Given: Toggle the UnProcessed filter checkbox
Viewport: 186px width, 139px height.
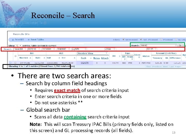Looking at the screenshot, I should click(x=123, y=39).
